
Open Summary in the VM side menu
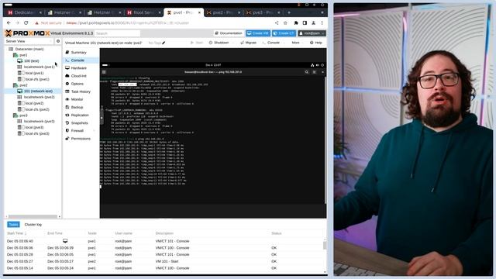click(x=78, y=52)
